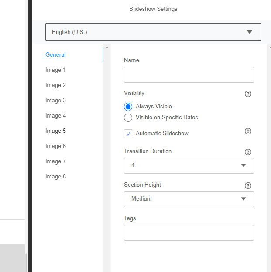Open the Image 6 tab

(x=55, y=146)
